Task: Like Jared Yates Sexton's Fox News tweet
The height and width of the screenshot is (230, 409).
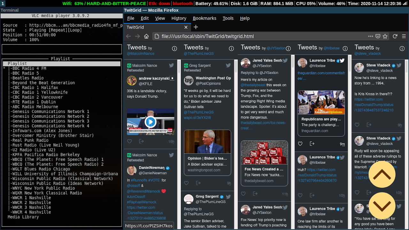Action: click(243, 194)
